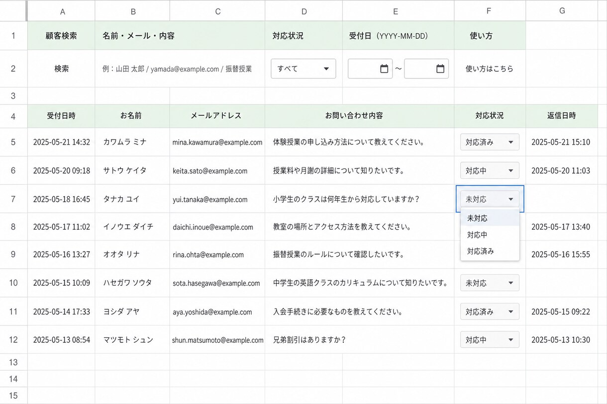This screenshot has width=607, height=404.
Task: Select email yui.tanaka@example.com
Action: click(217, 199)
